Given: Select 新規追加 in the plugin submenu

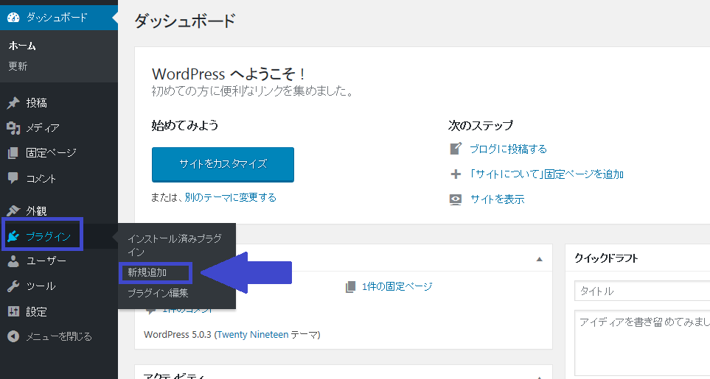Looking at the screenshot, I should 147,272.
